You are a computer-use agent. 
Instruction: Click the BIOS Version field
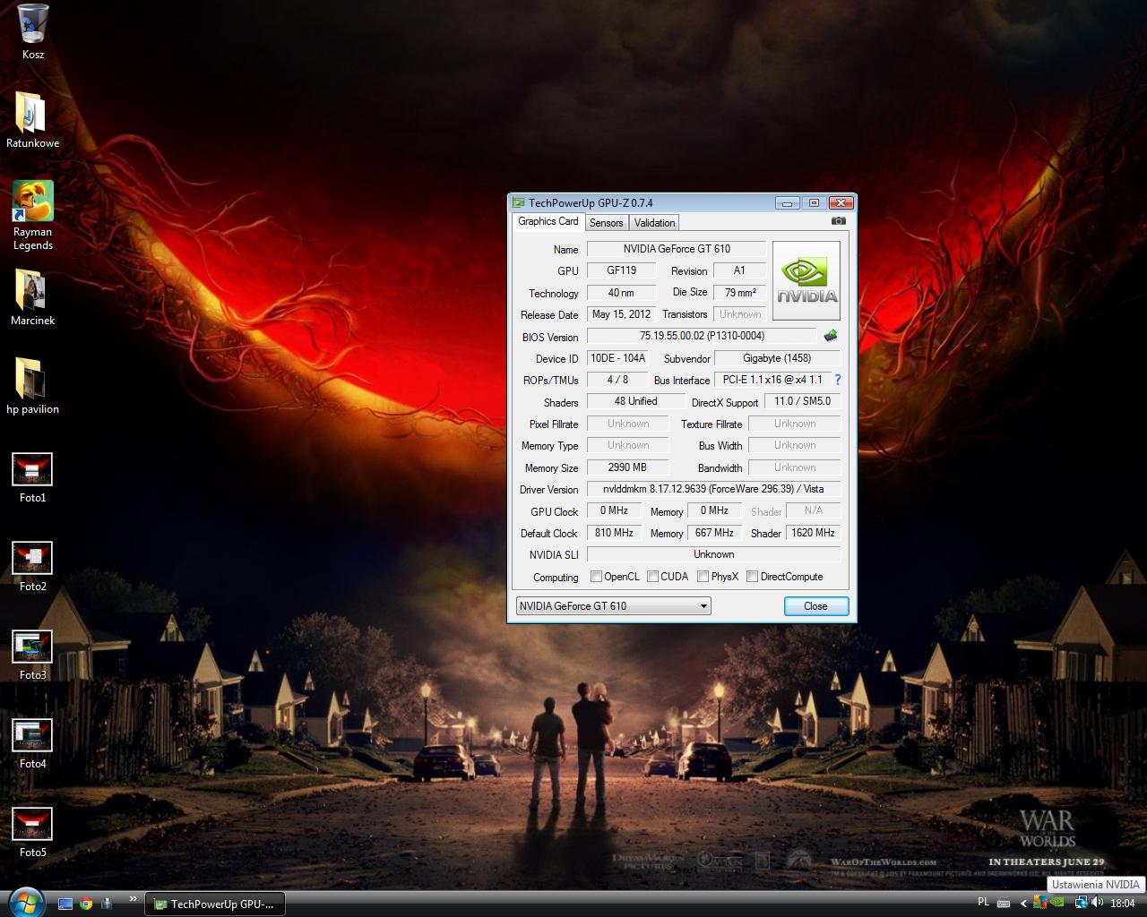point(702,336)
